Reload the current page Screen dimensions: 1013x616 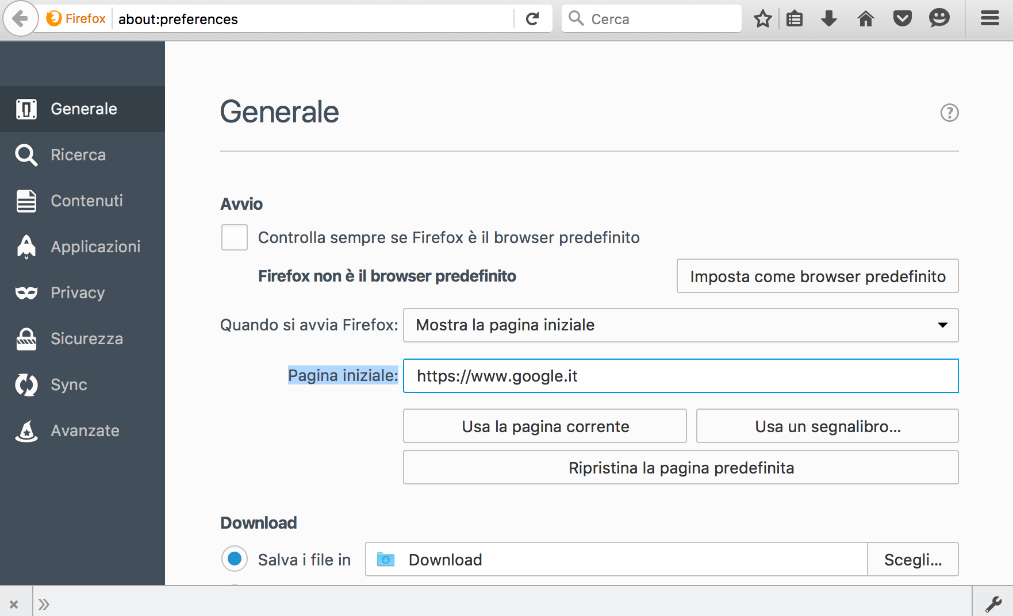pos(532,19)
